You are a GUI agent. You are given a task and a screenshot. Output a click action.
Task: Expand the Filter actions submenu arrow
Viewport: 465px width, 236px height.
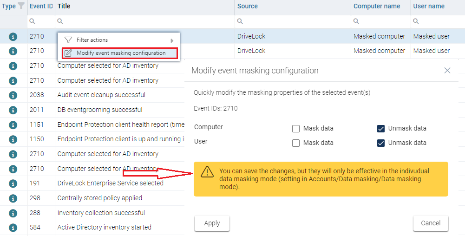click(172, 40)
